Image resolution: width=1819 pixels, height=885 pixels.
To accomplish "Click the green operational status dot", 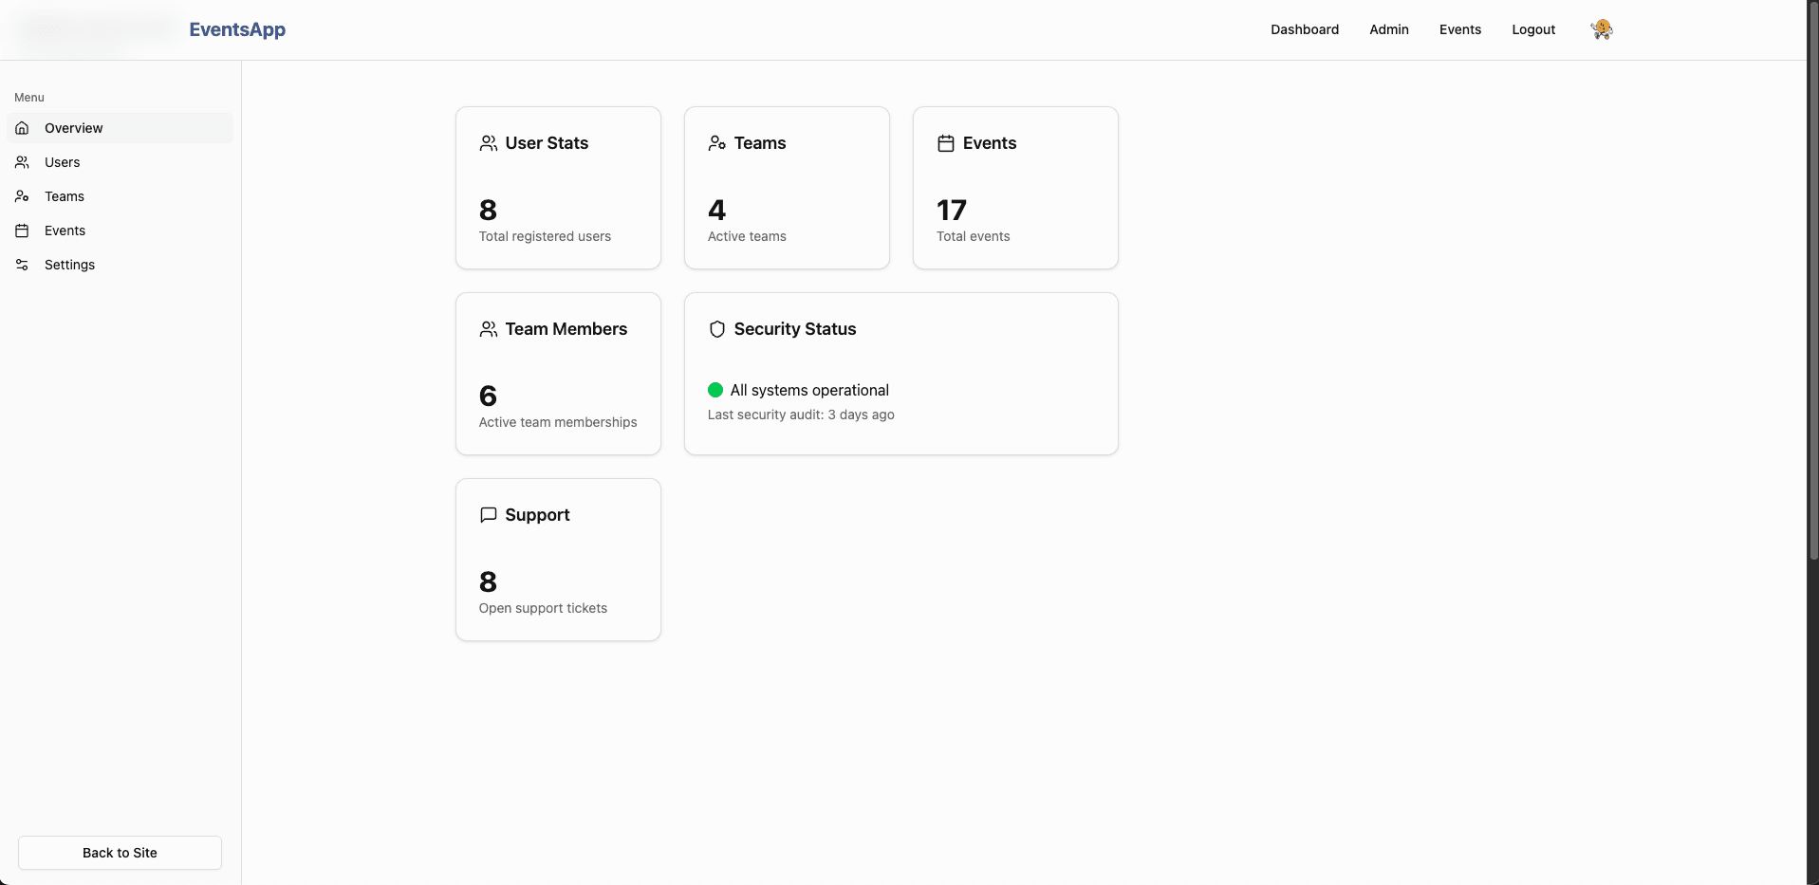I will pos(715,390).
